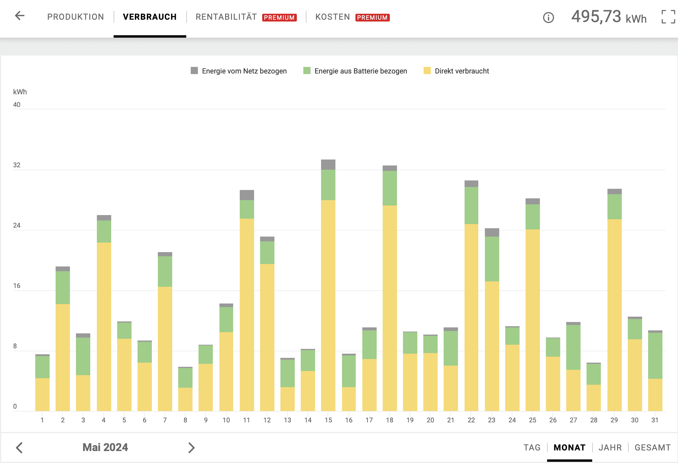Select the yellow bar for day 15

click(x=328, y=305)
